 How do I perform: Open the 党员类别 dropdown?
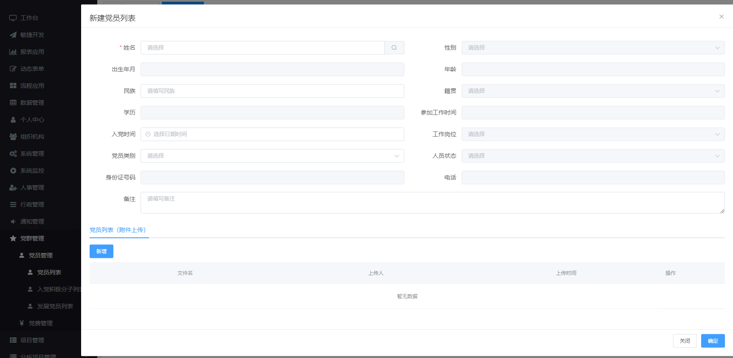coord(272,156)
